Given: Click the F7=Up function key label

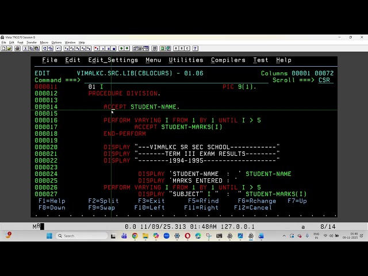Looking at the screenshot, I should pos(297,201).
